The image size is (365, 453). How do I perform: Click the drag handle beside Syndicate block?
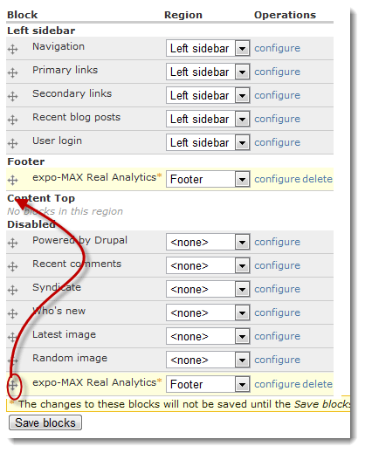pos(12,290)
